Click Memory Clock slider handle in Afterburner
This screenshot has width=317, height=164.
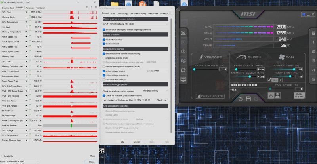tap(250, 76)
